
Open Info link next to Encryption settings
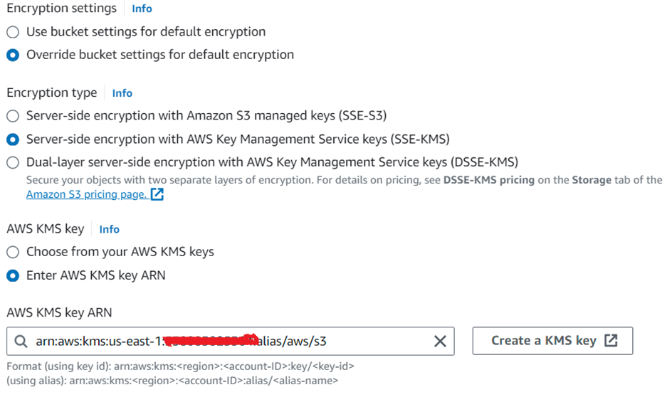tap(142, 9)
